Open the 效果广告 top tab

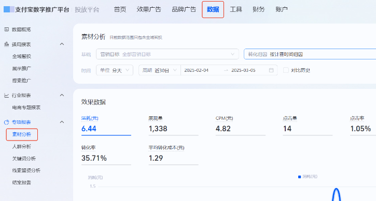tap(149, 10)
